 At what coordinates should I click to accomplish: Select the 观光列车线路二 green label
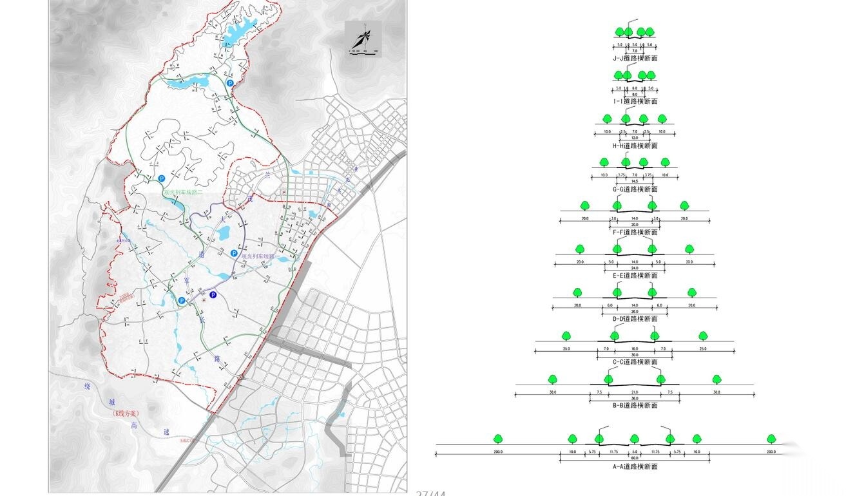point(184,193)
